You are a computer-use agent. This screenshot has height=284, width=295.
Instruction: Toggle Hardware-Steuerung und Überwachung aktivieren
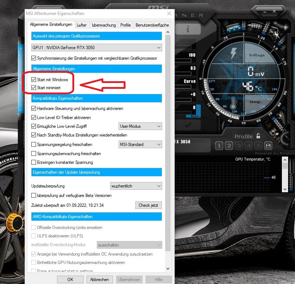click(x=34, y=109)
